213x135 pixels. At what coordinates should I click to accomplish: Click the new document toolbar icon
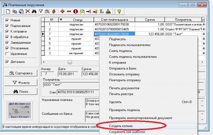[8, 12]
